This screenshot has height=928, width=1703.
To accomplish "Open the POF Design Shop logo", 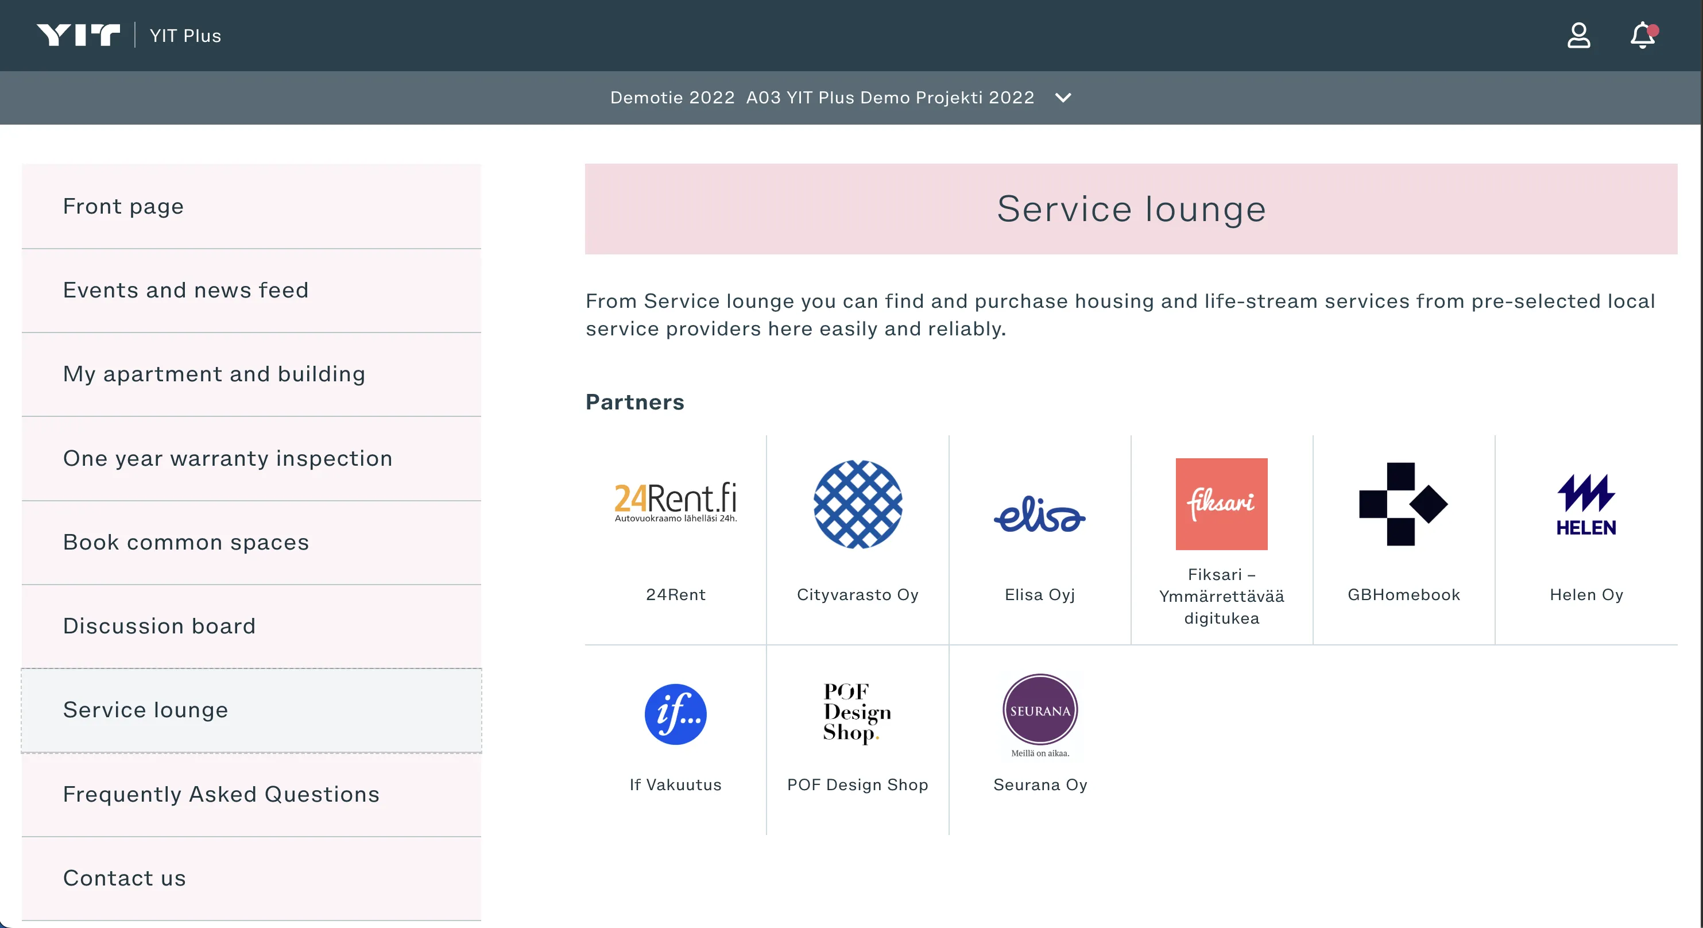I will [x=857, y=713].
